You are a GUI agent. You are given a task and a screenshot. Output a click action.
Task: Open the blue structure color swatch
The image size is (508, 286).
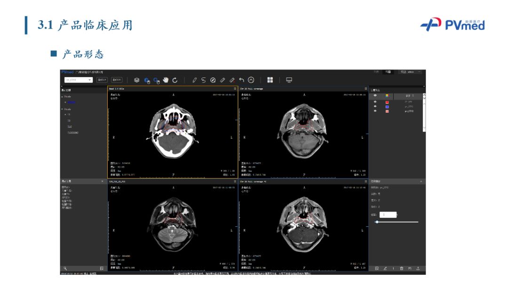click(387, 107)
